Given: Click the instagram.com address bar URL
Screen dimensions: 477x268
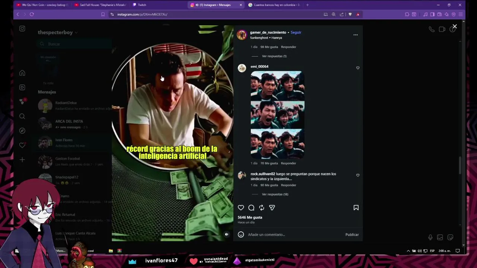Looking at the screenshot, I should (142, 14).
